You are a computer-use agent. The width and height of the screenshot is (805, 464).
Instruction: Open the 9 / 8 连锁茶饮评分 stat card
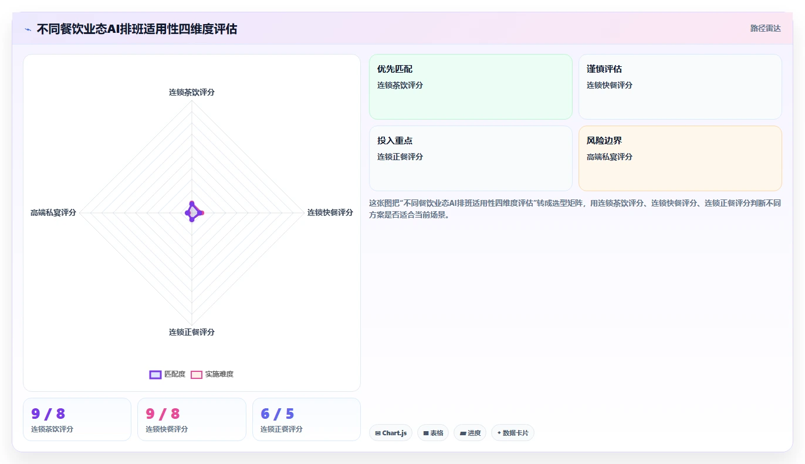[x=77, y=419]
